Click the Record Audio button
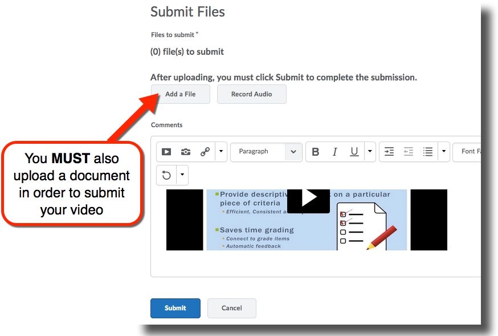498x336 pixels. (x=251, y=94)
